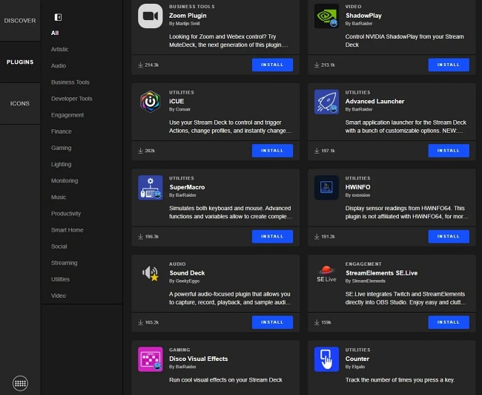Click download count icon on Zoom Plugin
Viewport: 482px width, 395px height.
(x=140, y=65)
